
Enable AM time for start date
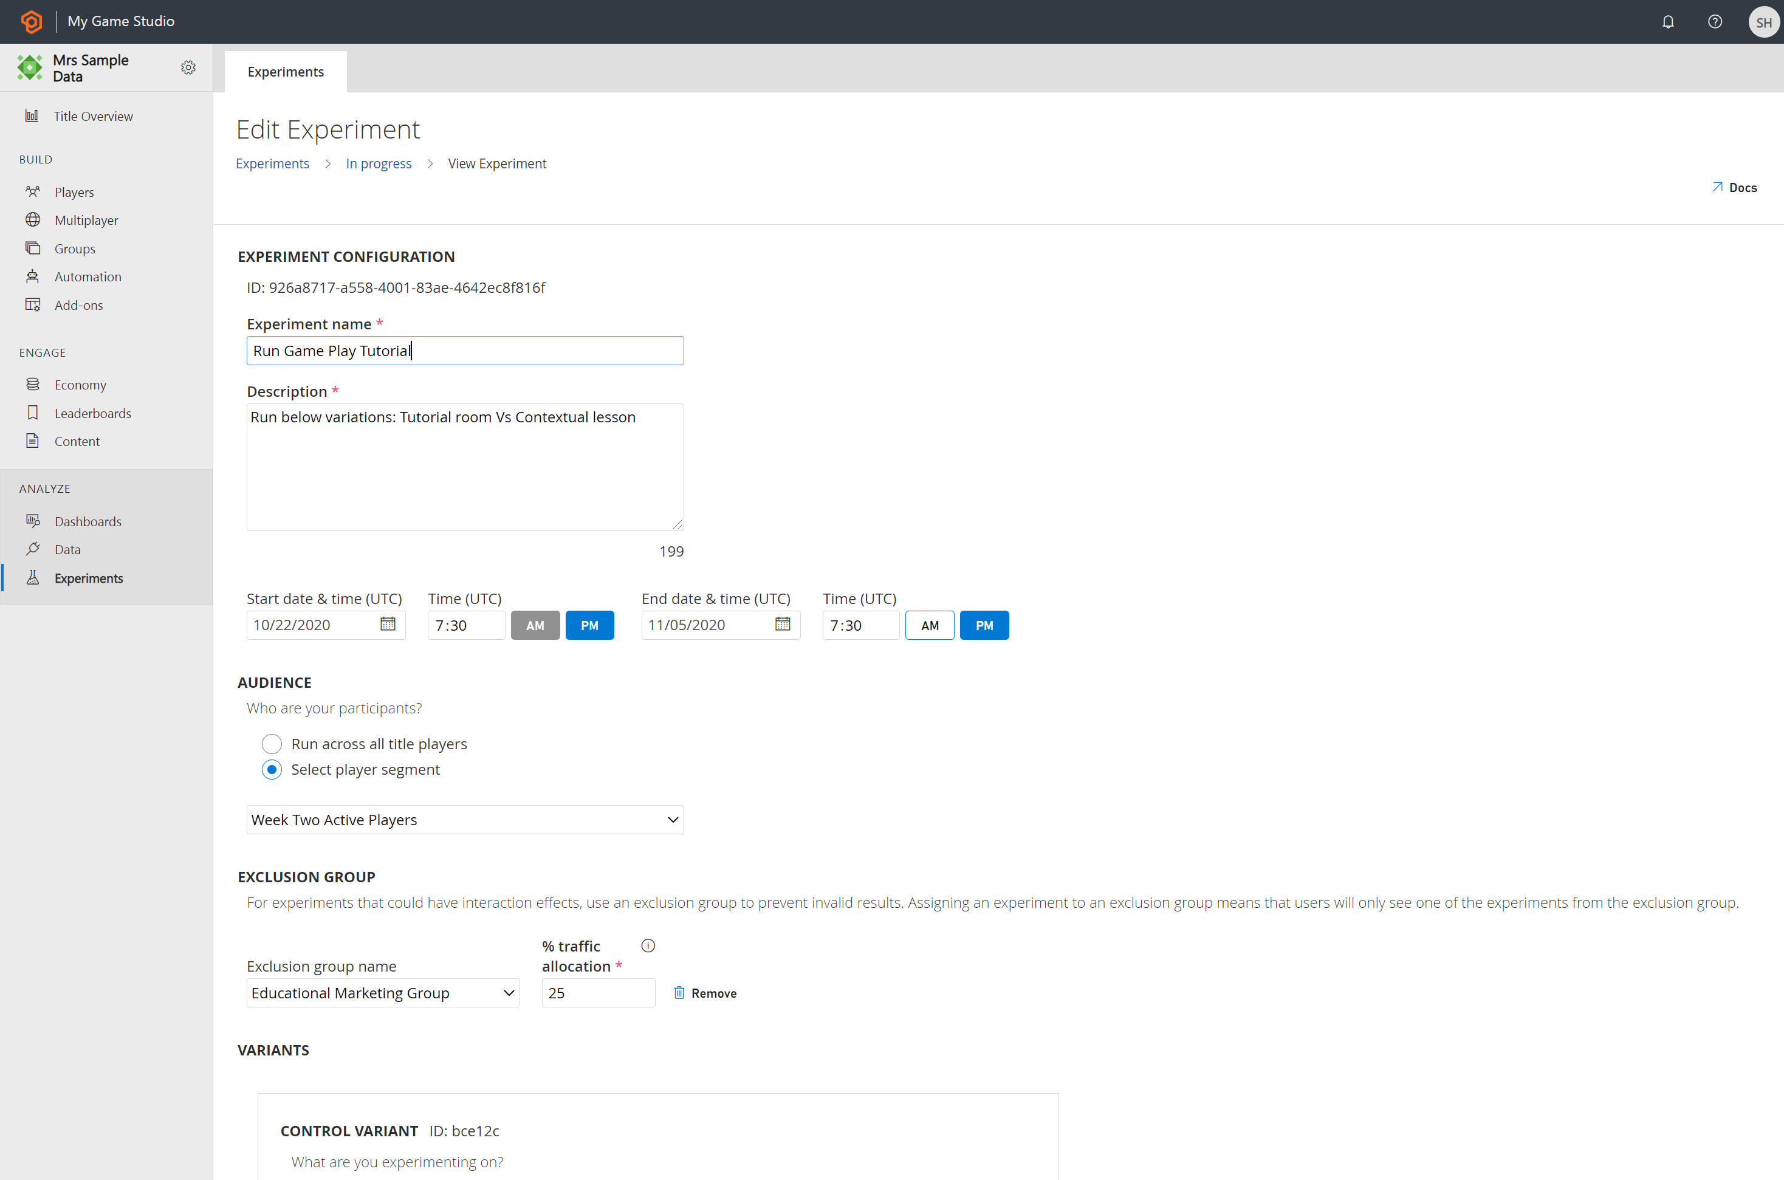(x=536, y=624)
